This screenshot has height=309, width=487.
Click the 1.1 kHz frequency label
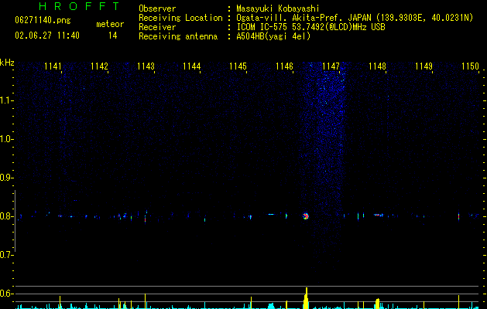[6, 100]
